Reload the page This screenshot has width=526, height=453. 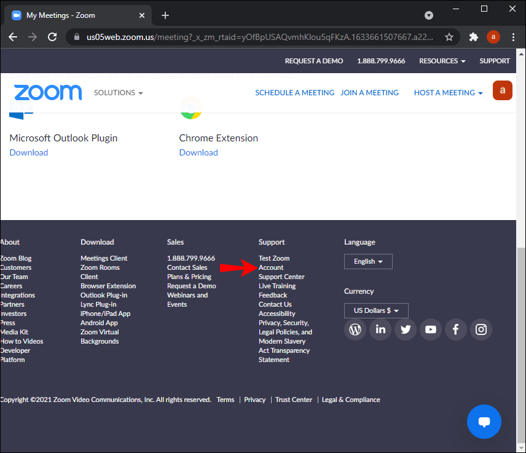coord(52,37)
